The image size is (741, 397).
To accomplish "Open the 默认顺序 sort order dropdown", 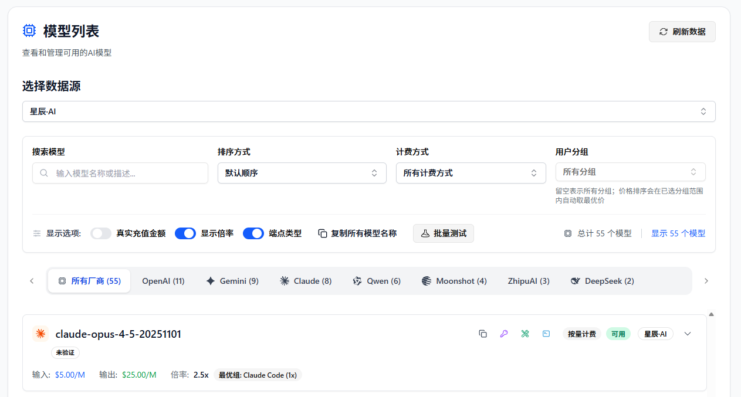I will coord(302,173).
